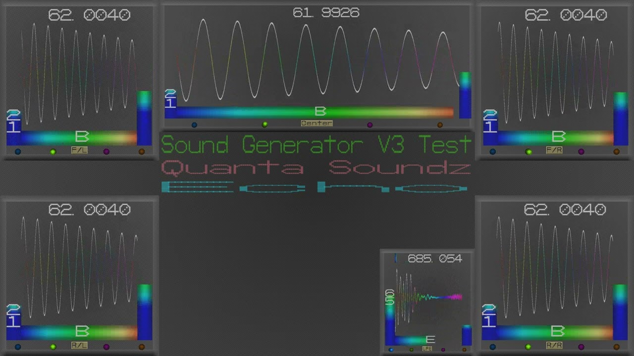Click the blue marker beside 685.054
This screenshot has height=356, width=634.
pos(395,259)
